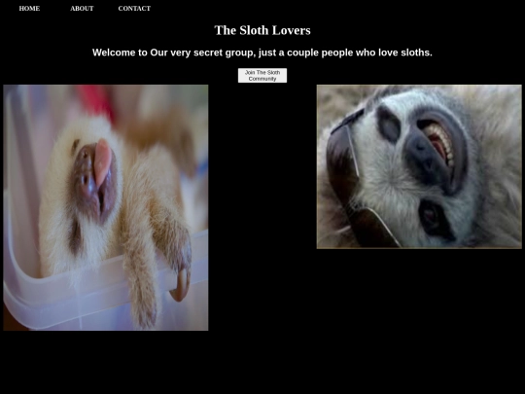Click The Sloth Lovers heading
The width and height of the screenshot is (525, 394).
[262, 30]
